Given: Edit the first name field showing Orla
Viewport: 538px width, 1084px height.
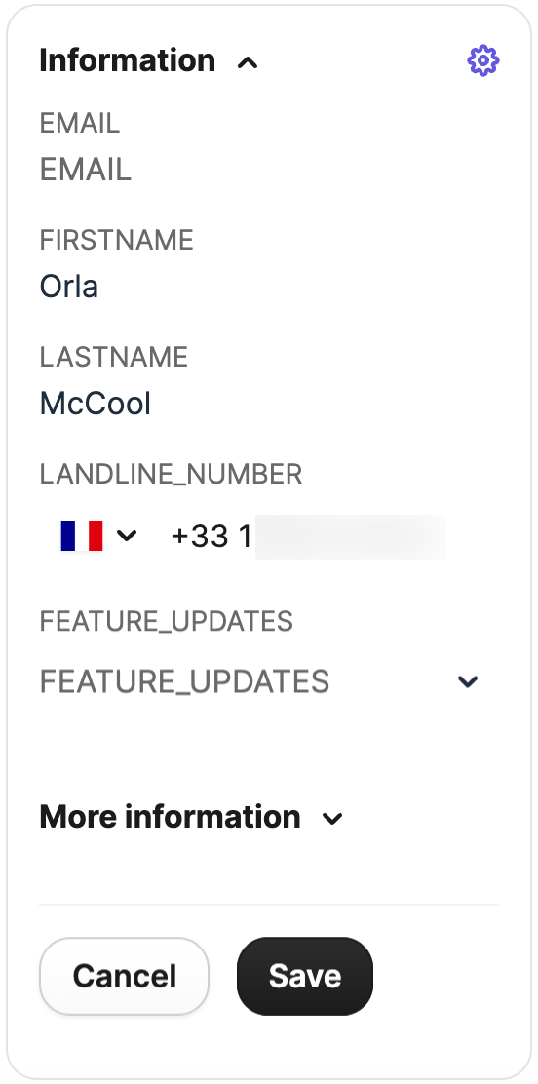Looking at the screenshot, I should tap(269, 287).
